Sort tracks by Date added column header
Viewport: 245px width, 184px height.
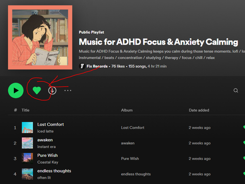(x=199, y=110)
